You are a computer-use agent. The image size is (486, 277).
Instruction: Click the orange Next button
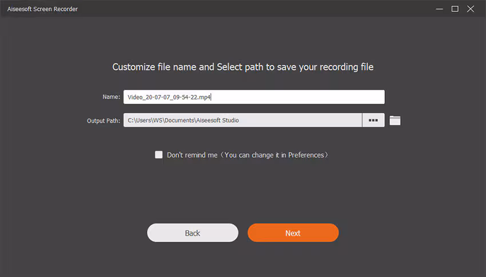pos(293,233)
